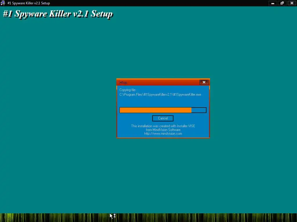Click "This installation was created with Installer VISE"

pos(163,126)
